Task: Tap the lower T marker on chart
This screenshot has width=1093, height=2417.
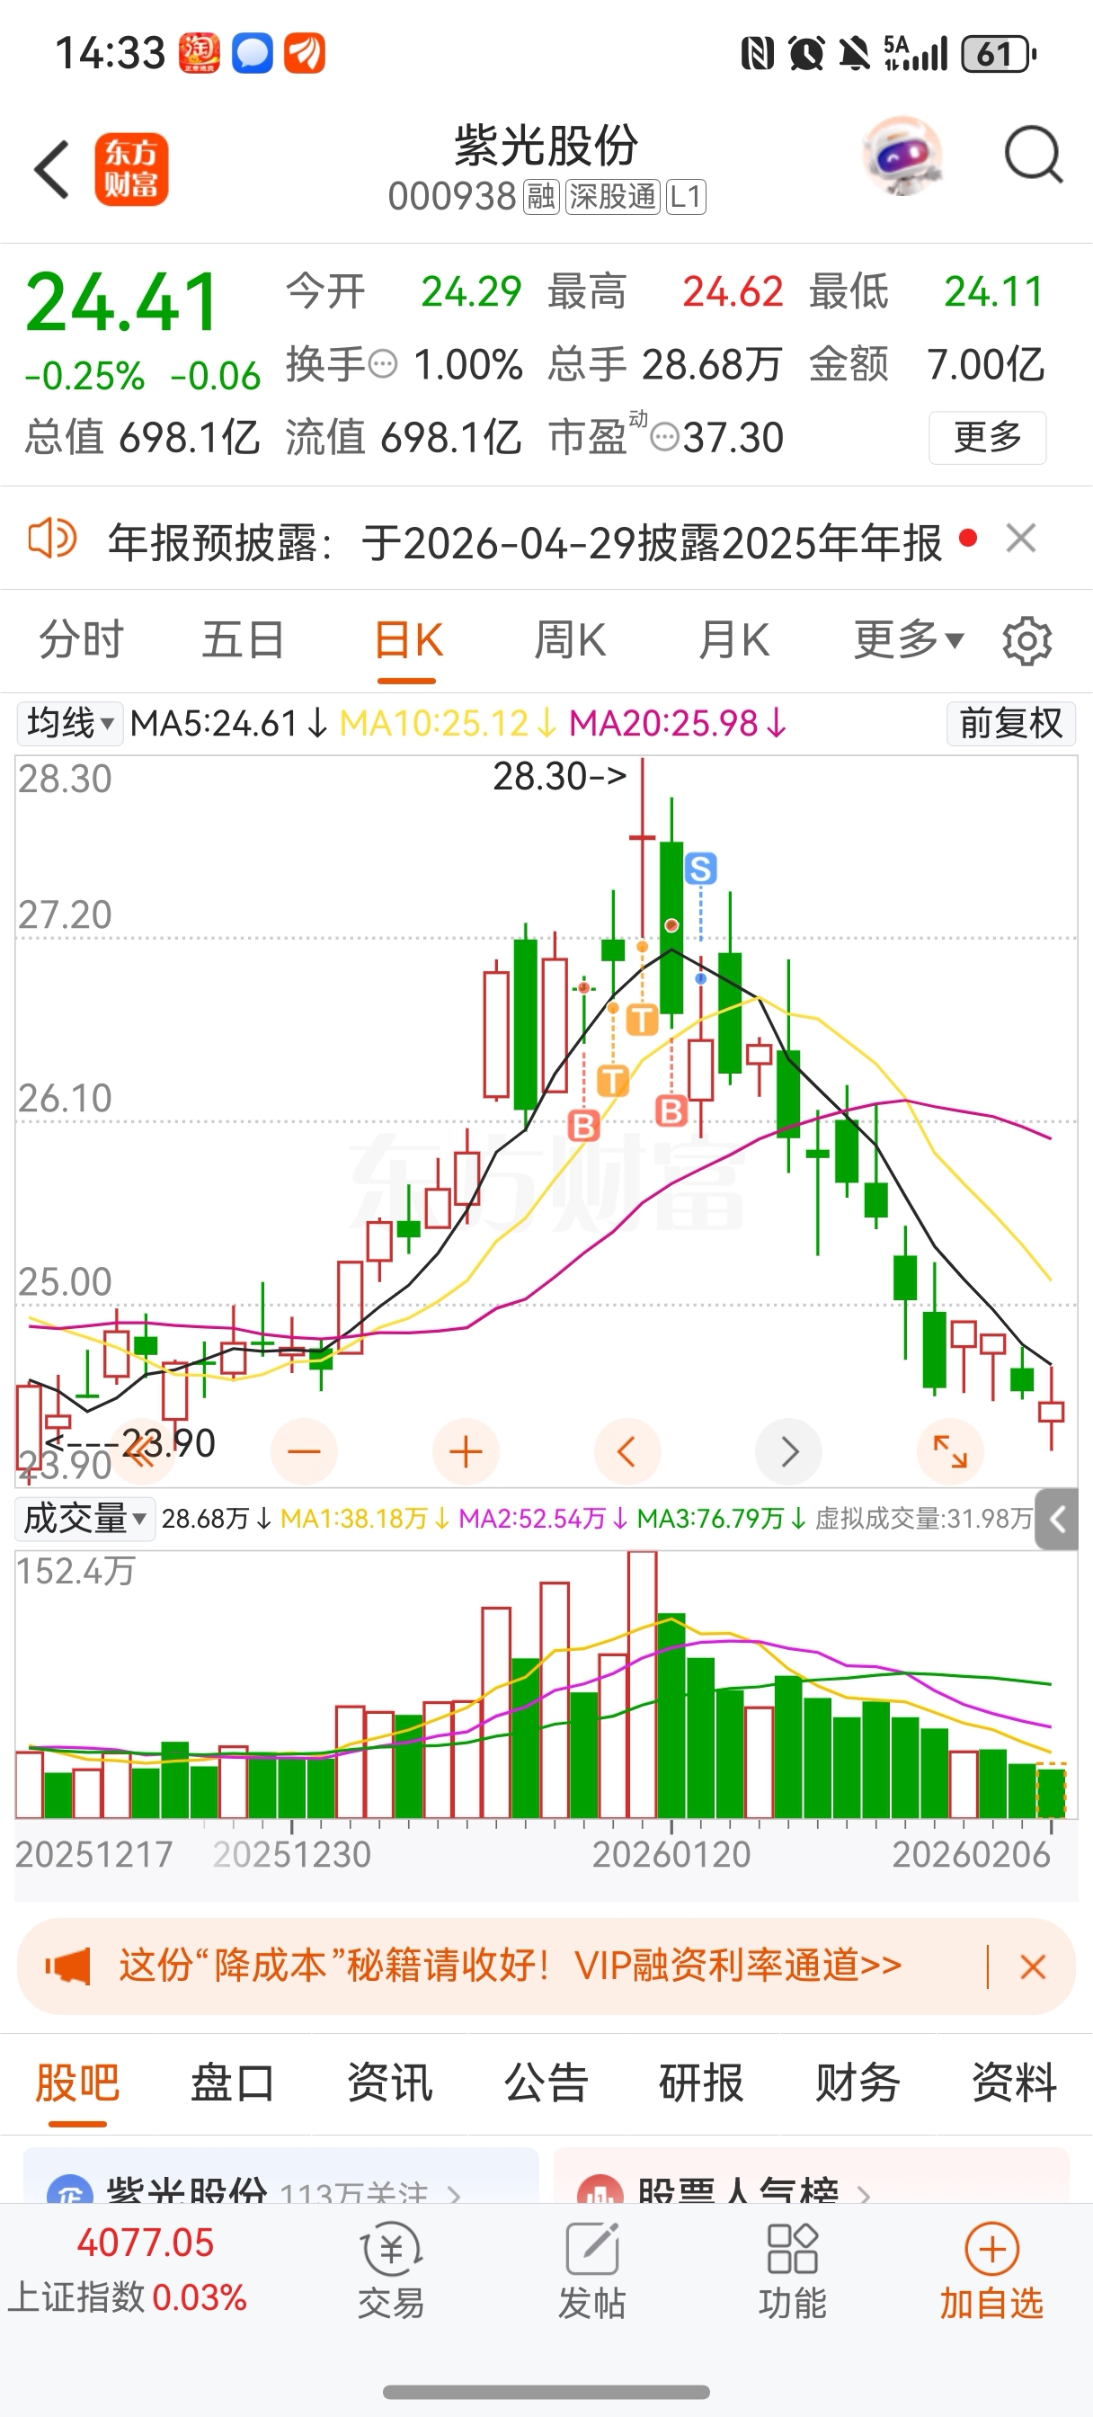Action: coord(613,1081)
